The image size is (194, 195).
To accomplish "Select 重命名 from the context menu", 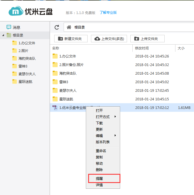I will click(101, 151).
